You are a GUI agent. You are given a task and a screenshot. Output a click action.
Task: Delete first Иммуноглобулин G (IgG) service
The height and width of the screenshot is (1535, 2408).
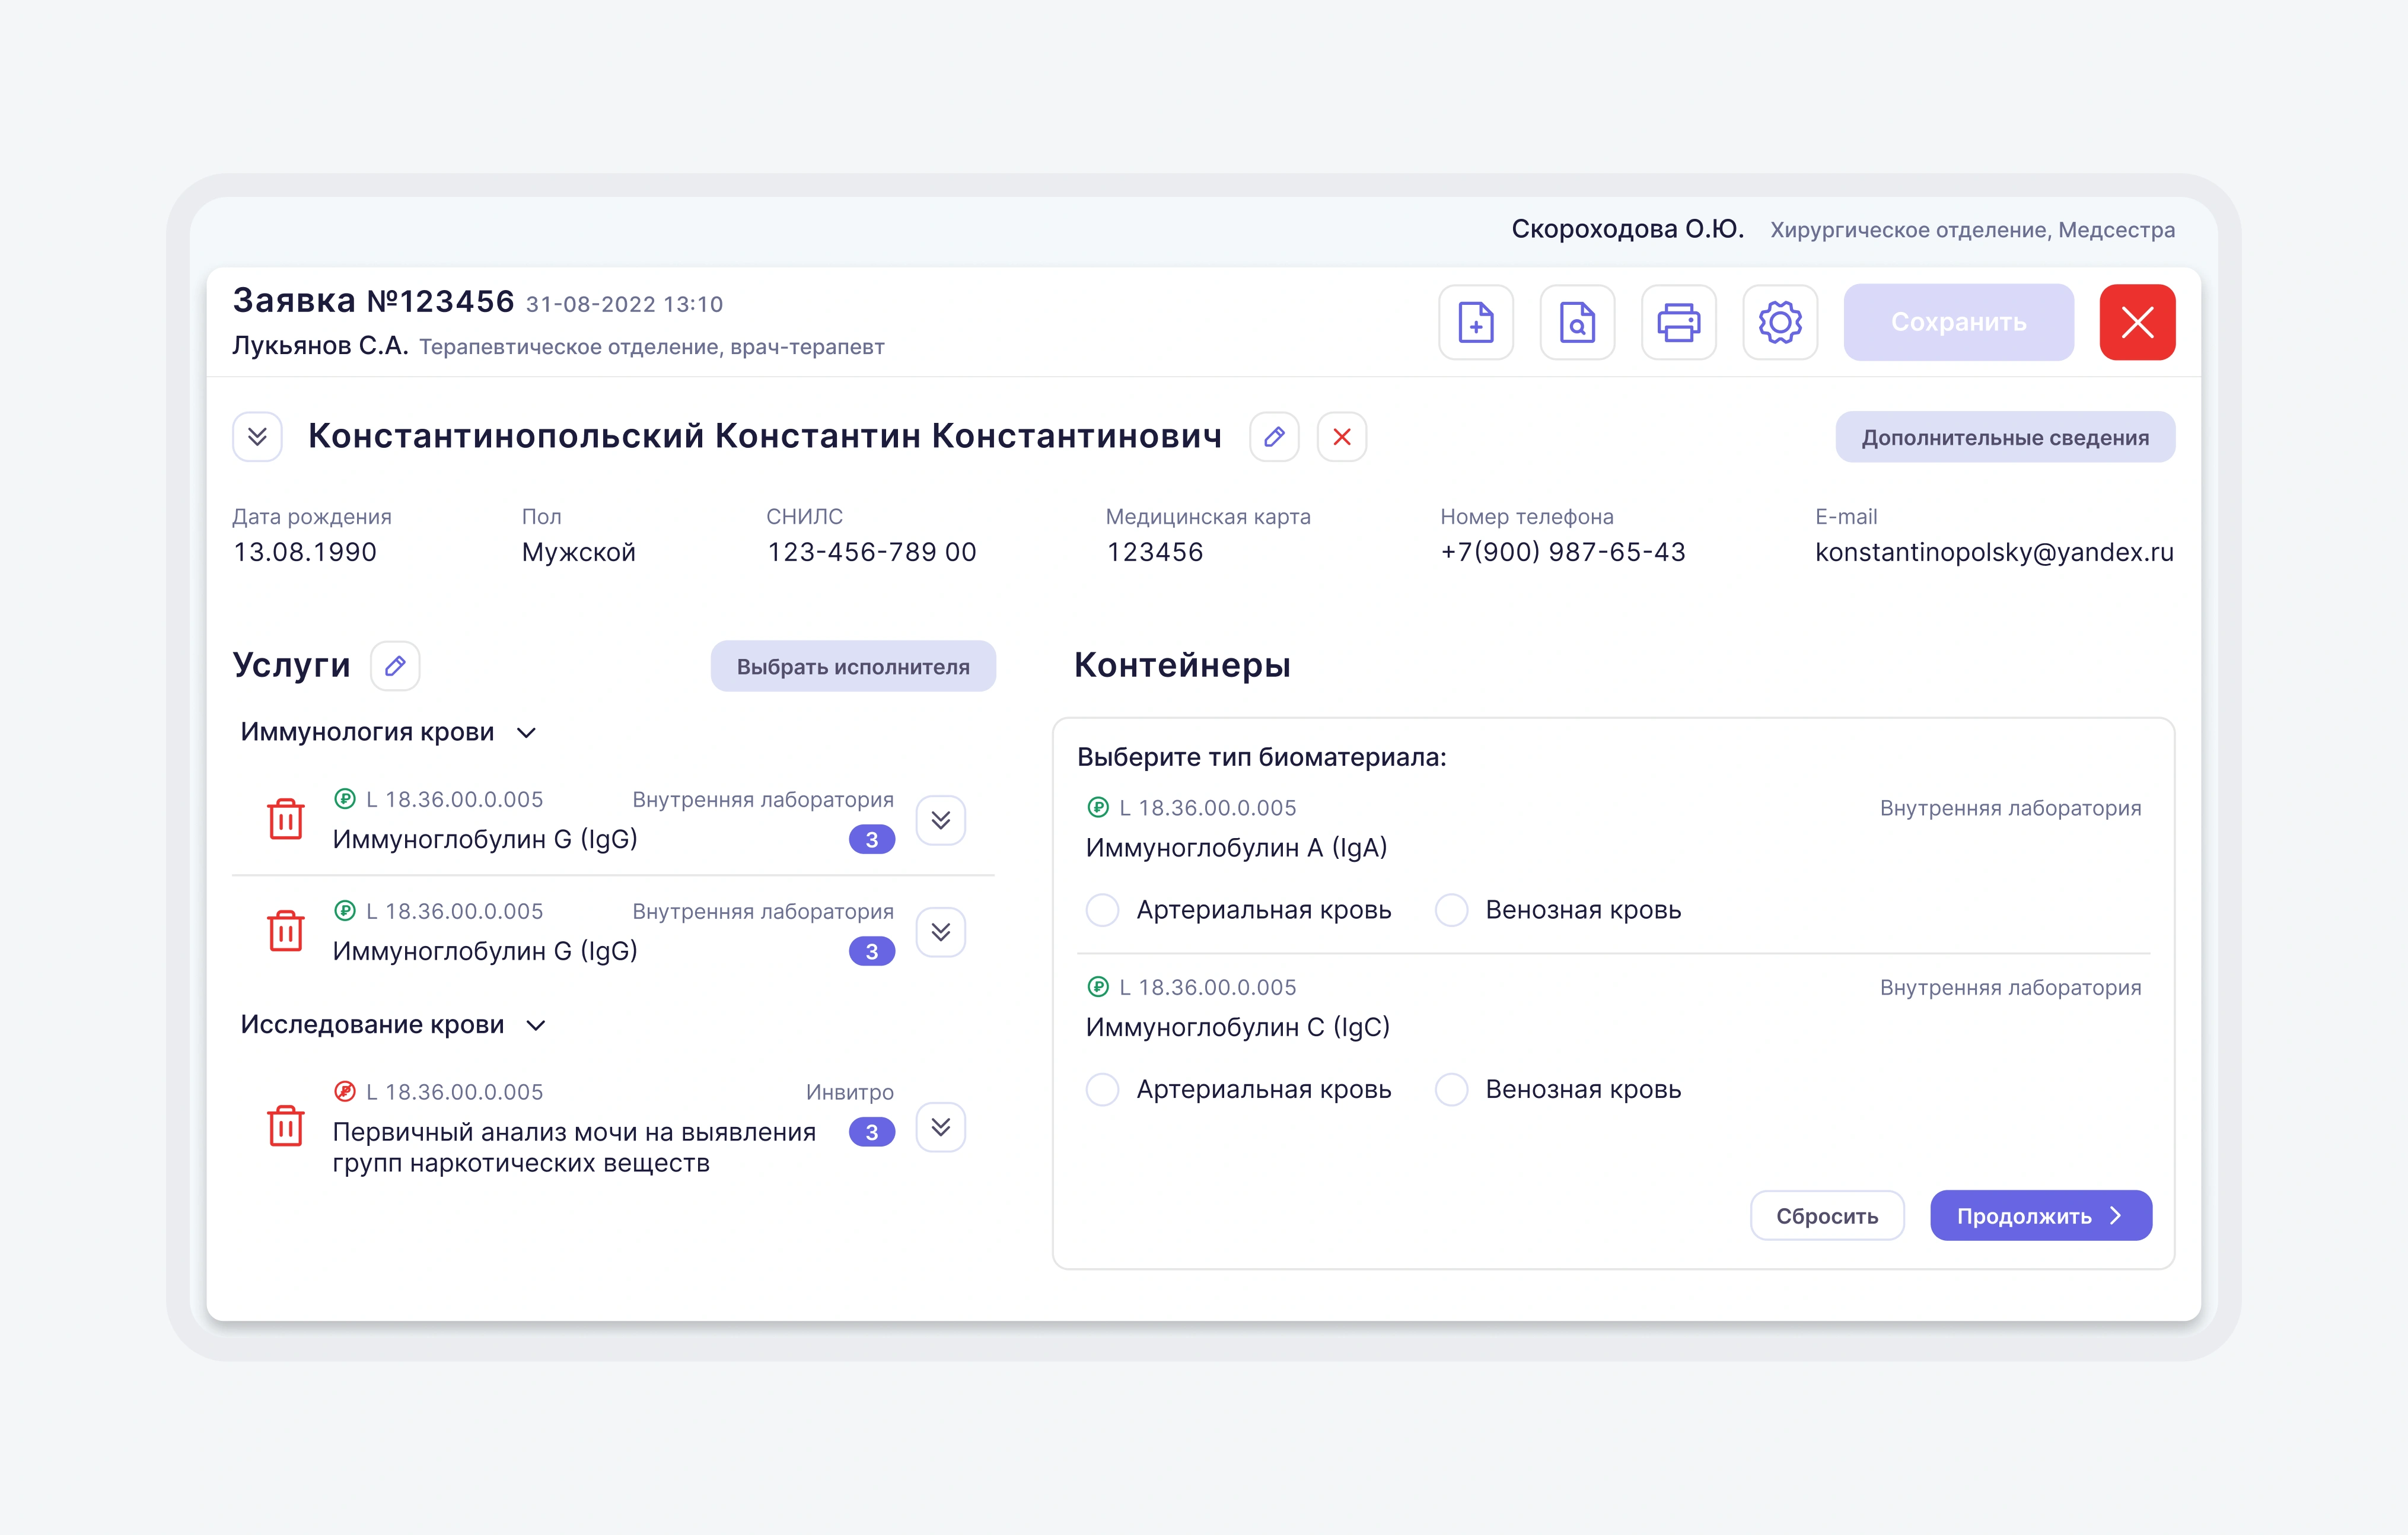[286, 819]
